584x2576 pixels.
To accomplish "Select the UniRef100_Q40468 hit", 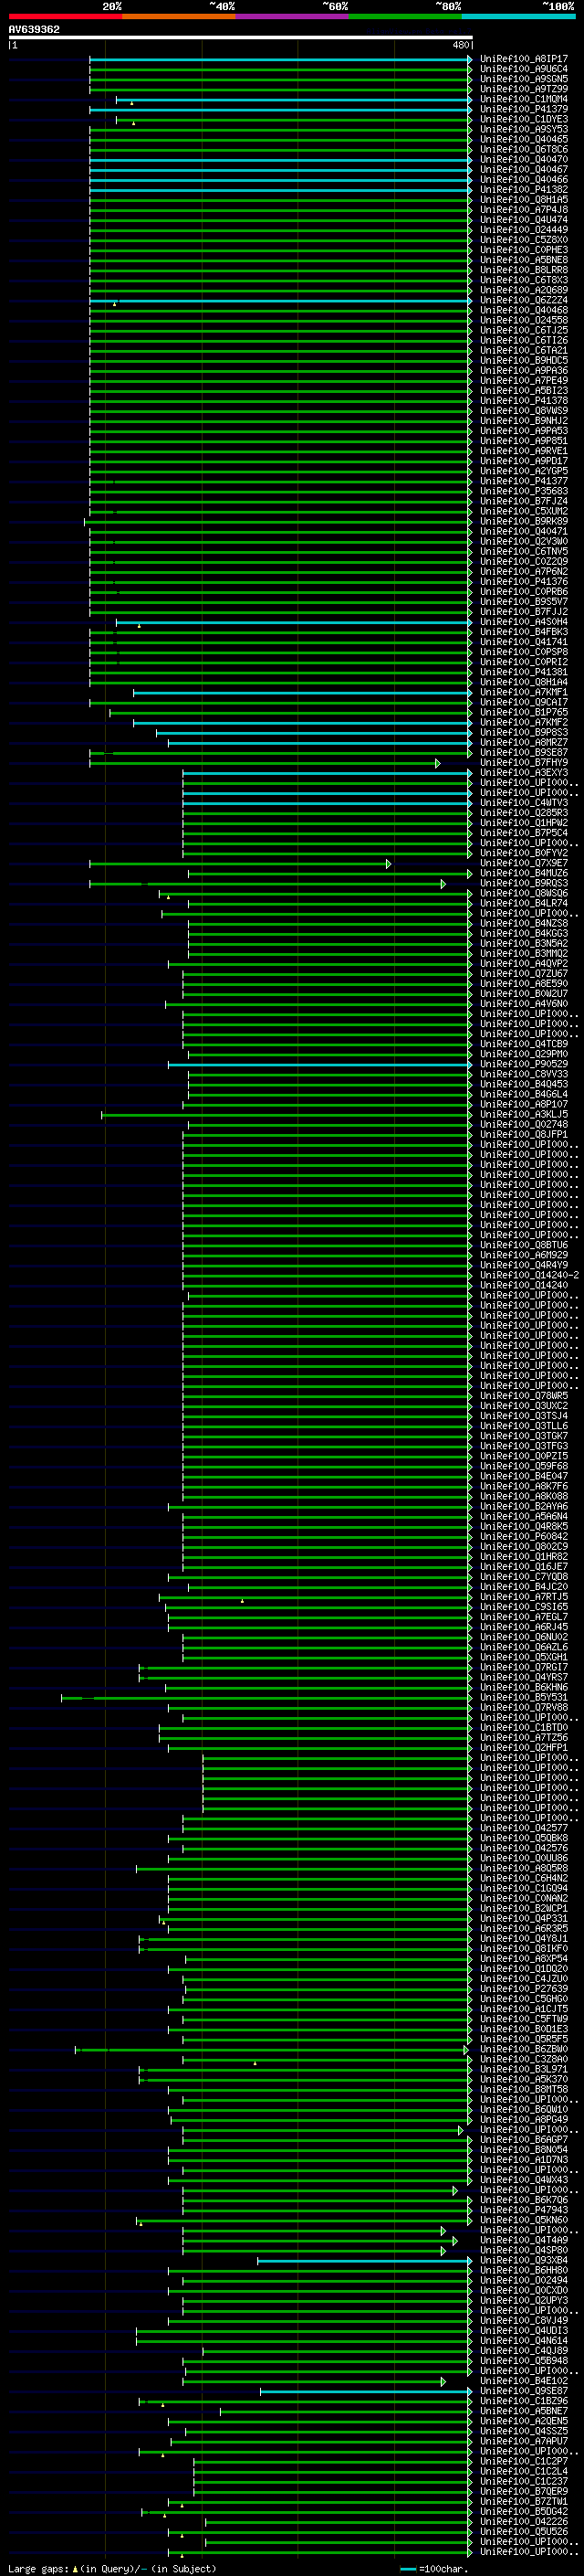I will [524, 310].
